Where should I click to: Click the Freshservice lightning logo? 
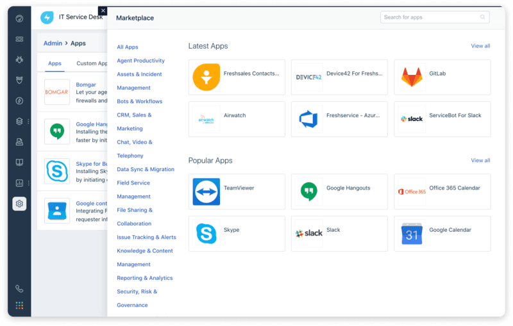click(x=47, y=17)
